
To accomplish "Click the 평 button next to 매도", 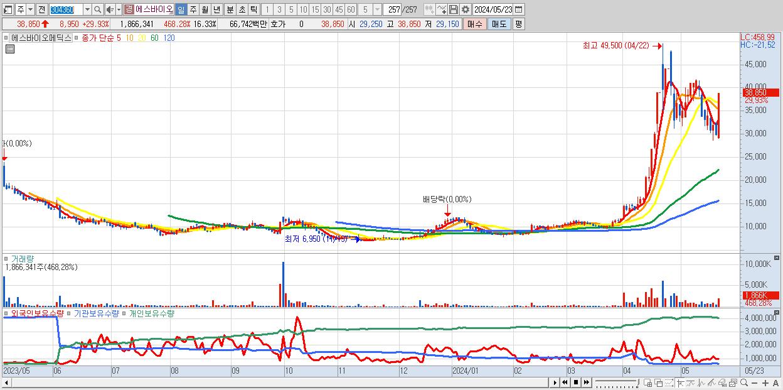I will pyautogui.click(x=518, y=24).
